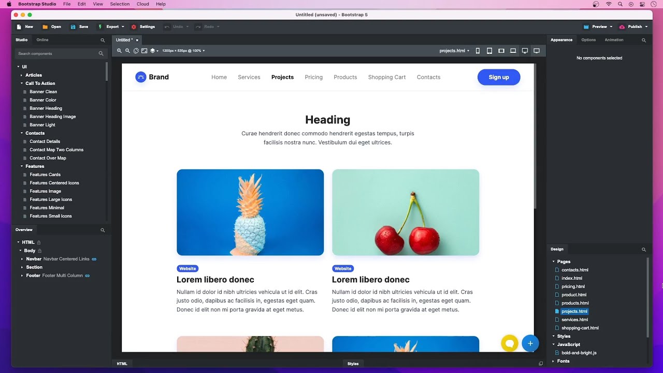663x373 pixels.
Task: Open bold-and-bright.js file
Action: (x=579, y=353)
